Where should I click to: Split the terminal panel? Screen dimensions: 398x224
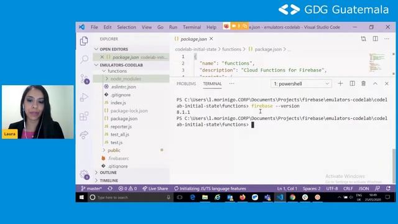353,83
